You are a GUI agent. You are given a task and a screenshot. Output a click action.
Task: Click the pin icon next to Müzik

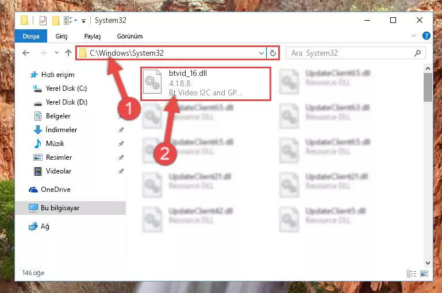[121, 144]
